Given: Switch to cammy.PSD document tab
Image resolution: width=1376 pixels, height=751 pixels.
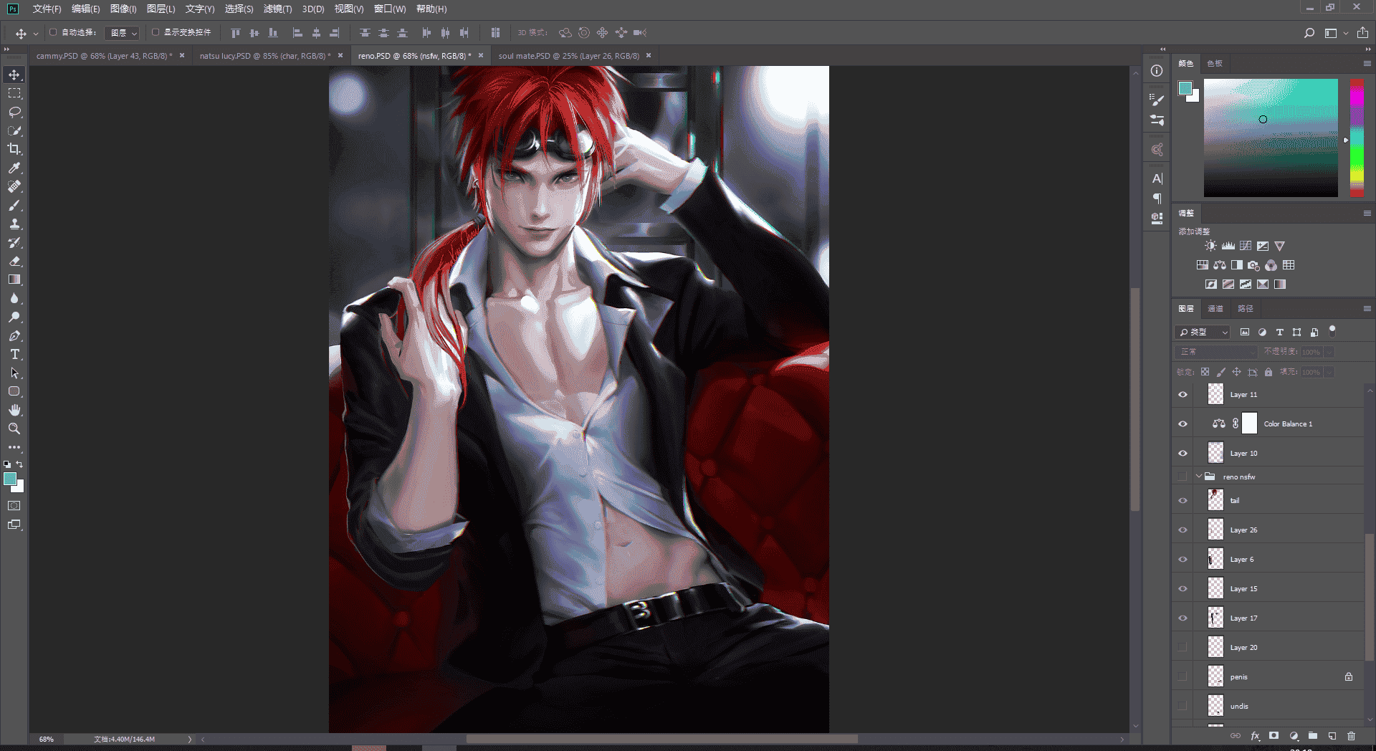Looking at the screenshot, I should pos(105,56).
